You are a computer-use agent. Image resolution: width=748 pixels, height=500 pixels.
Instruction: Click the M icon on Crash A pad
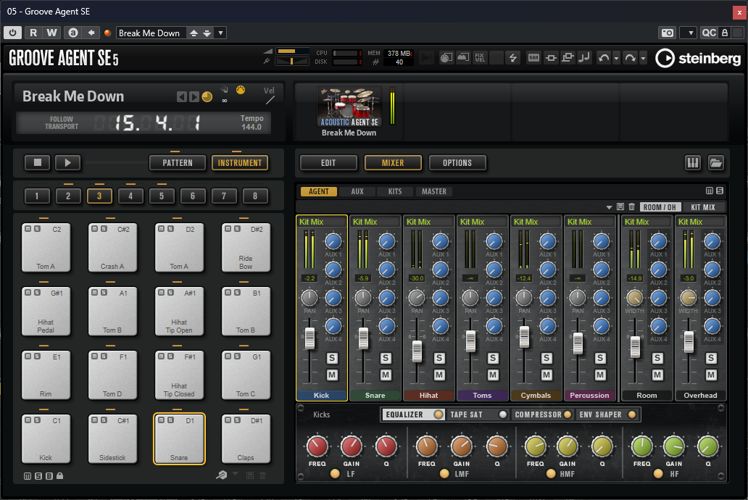[x=95, y=228]
